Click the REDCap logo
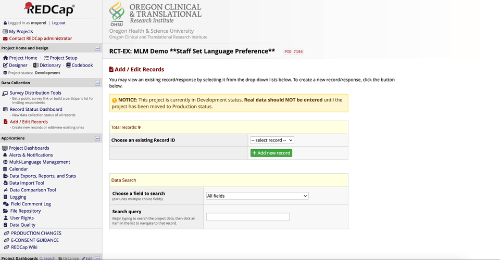Screen dimensions: 500x260 [x=49, y=9]
